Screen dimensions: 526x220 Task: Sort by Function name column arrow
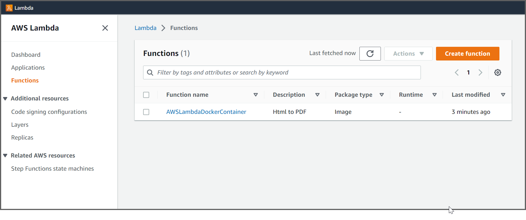(256, 95)
